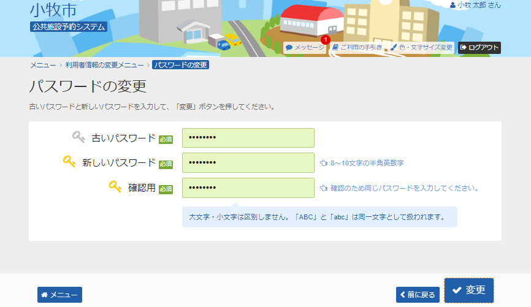Click the hint hand icon for 8〜10文字
This screenshot has width=531, height=307.
(x=324, y=163)
